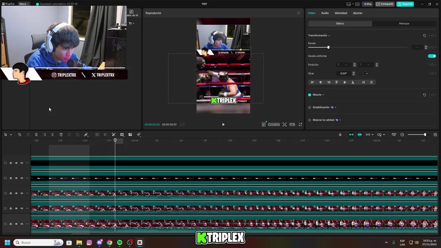
Task: Expand the Mezcla options
Action: click(x=323, y=95)
